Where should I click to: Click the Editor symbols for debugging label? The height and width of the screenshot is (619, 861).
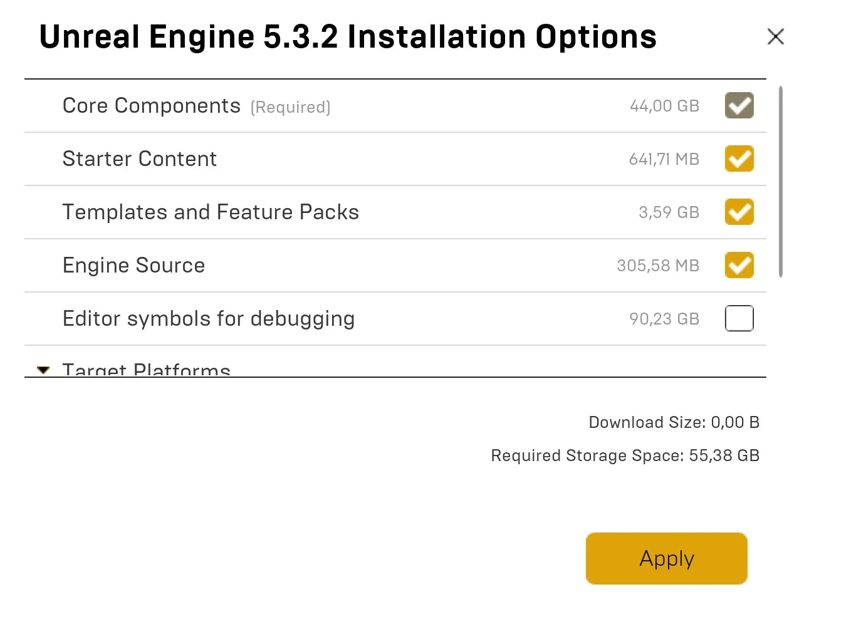pos(209,319)
